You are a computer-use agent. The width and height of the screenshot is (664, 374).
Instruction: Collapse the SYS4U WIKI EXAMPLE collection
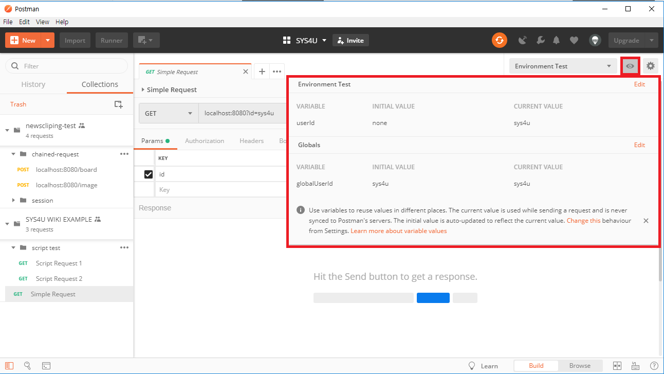[8, 224]
